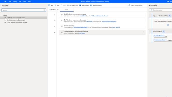
Task: Click EnvironmentVariableValue token in step 2
Action: click(x=109, y=22)
